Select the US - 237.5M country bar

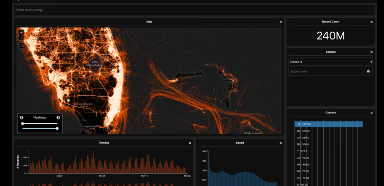pos(328,124)
